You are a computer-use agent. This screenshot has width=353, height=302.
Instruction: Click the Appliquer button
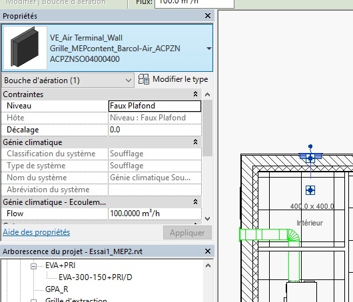click(187, 233)
